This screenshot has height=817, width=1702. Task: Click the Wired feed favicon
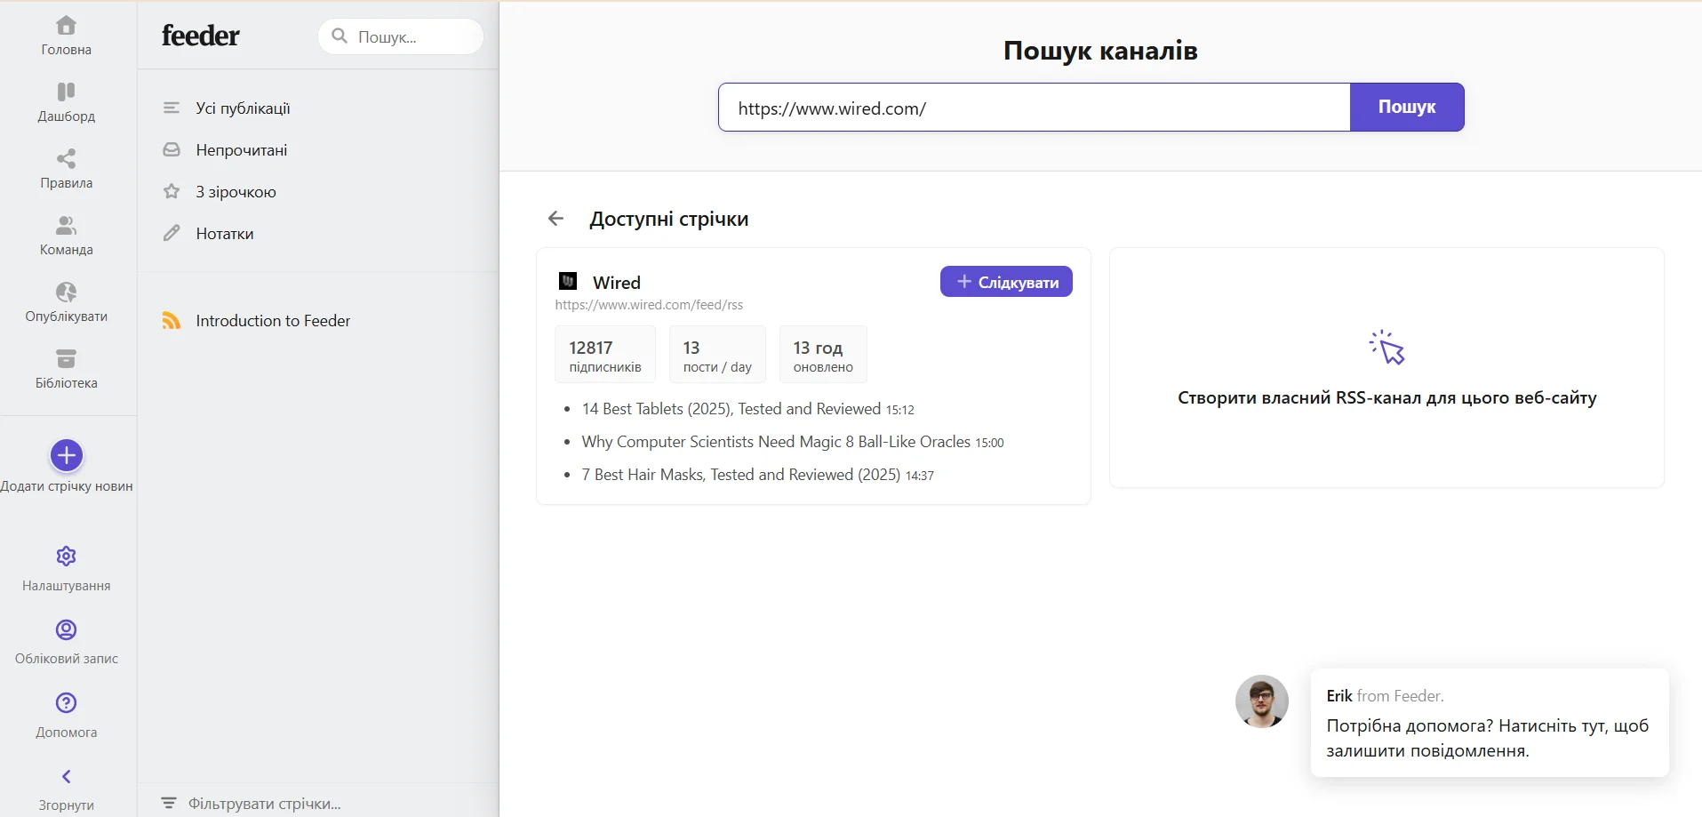click(568, 281)
